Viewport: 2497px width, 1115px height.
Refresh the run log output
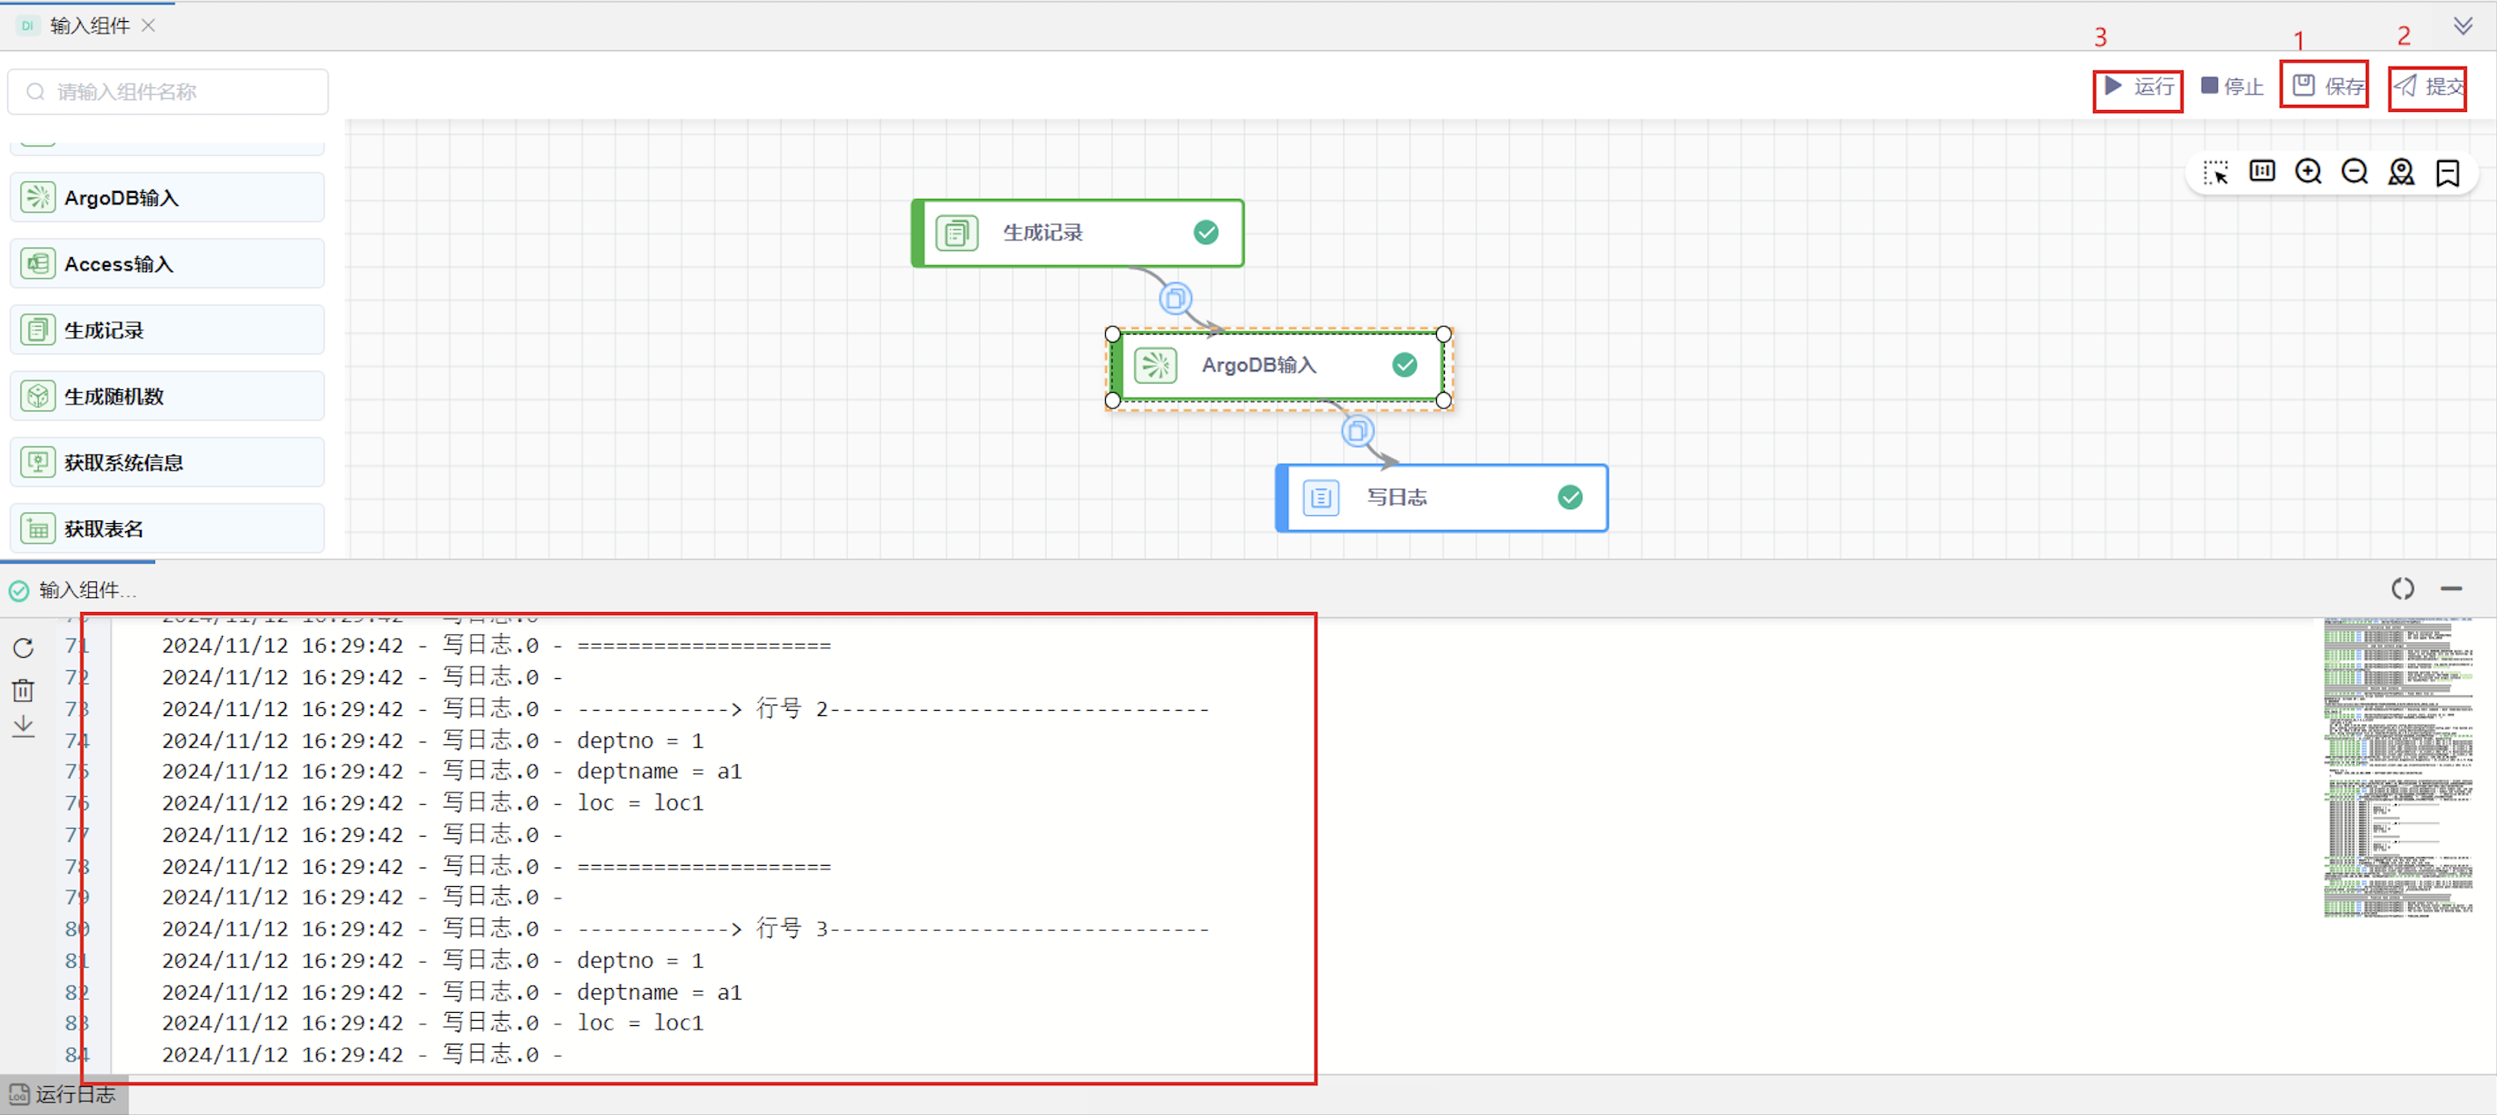coord(23,647)
